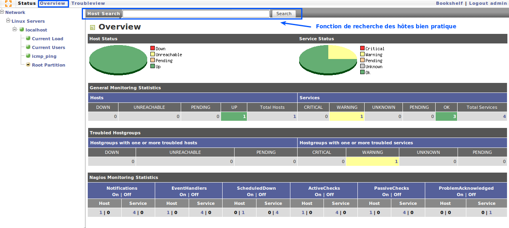509x228 pixels.
Task: Collapse the Linux Servers tree node
Action: 8,20
